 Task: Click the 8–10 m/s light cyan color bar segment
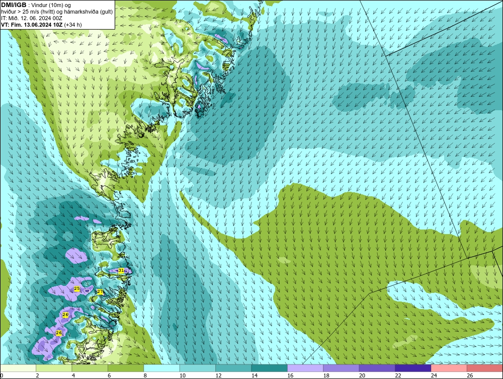click(x=161, y=368)
